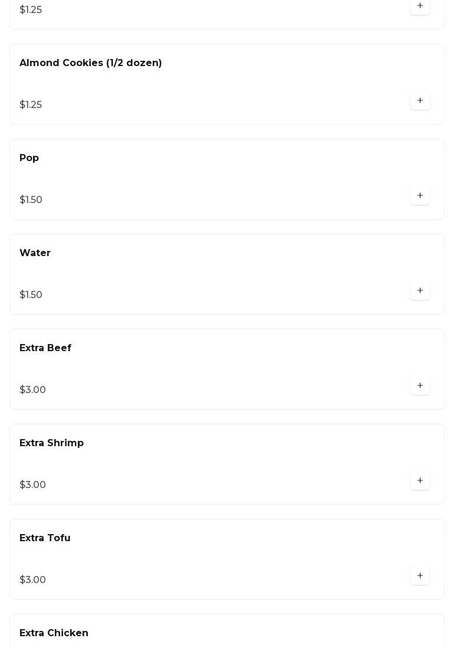
Task: Click the $1.50 price under Pop
Action: 31,200
